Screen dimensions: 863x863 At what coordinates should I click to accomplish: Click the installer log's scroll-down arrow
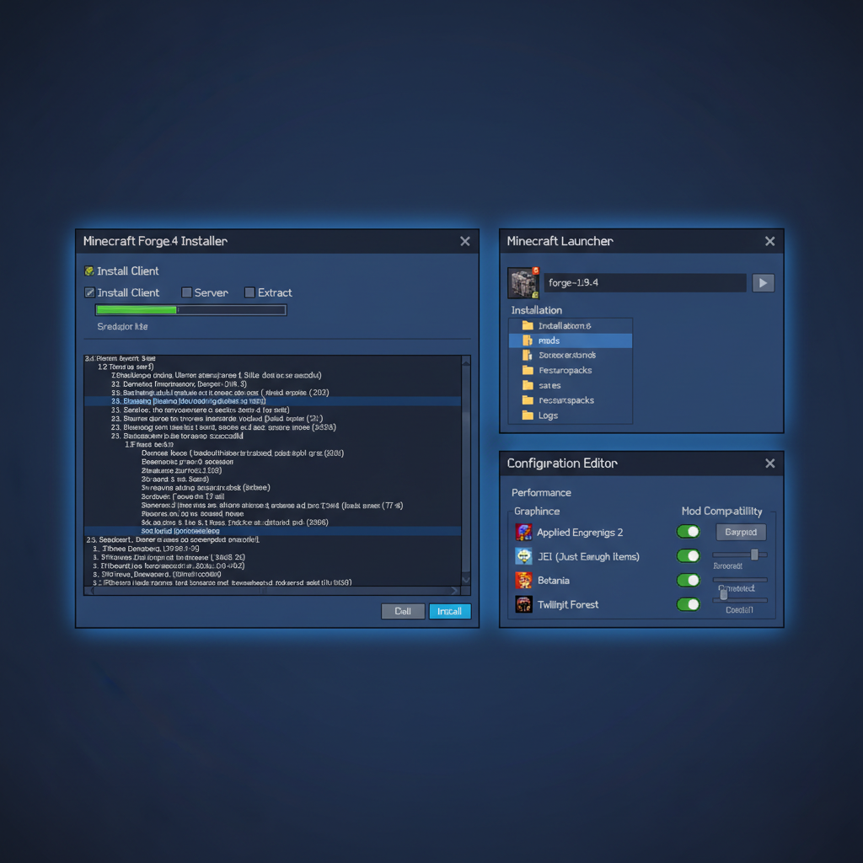[x=466, y=580]
